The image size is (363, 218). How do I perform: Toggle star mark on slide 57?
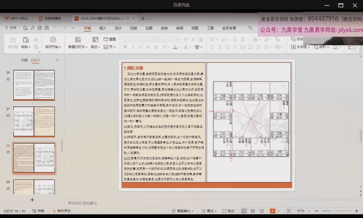[8, 115]
